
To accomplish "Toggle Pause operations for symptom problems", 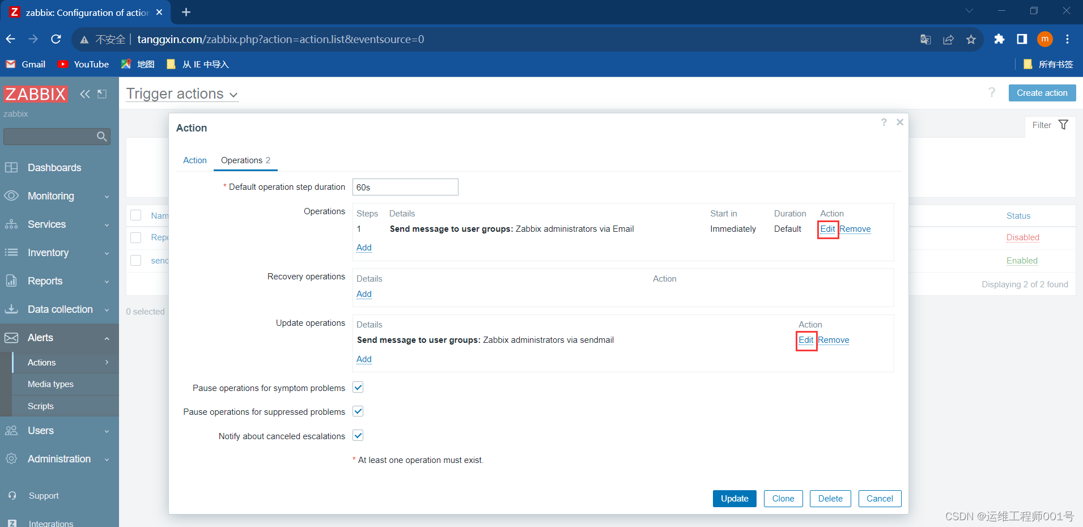I will (358, 388).
